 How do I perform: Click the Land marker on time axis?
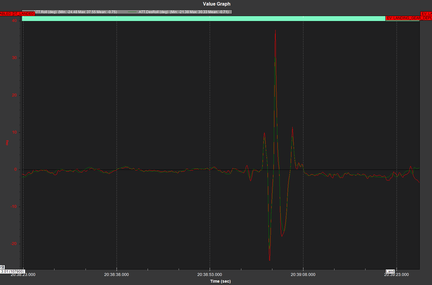390,272
